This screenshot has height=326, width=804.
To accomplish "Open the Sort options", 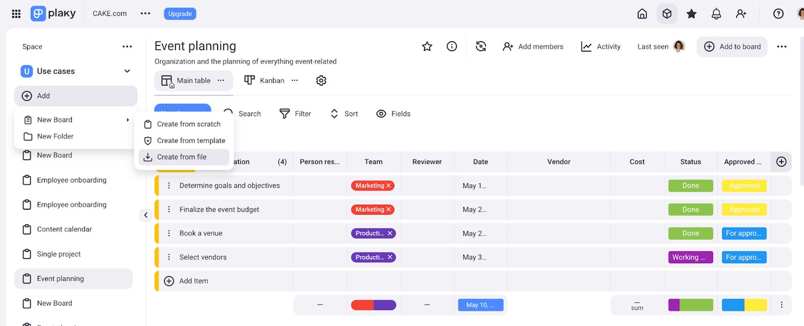I will (x=344, y=113).
